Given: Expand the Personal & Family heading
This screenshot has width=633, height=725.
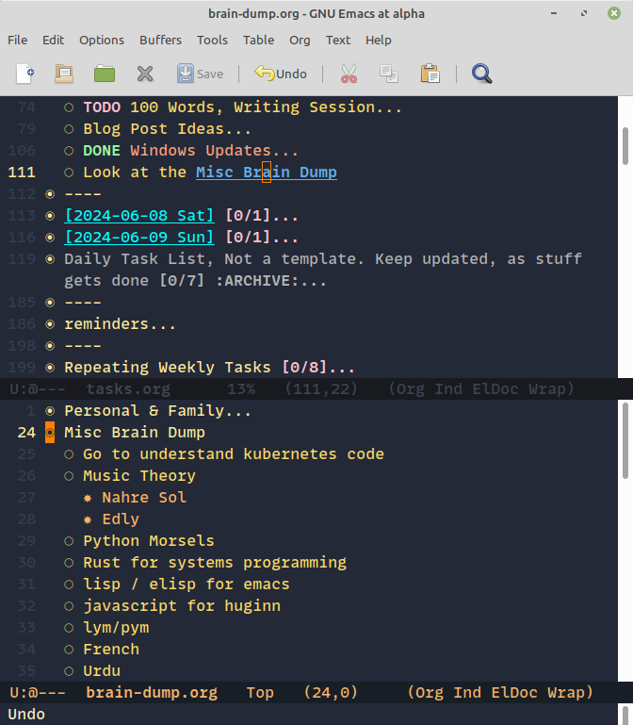Looking at the screenshot, I should (x=157, y=411).
